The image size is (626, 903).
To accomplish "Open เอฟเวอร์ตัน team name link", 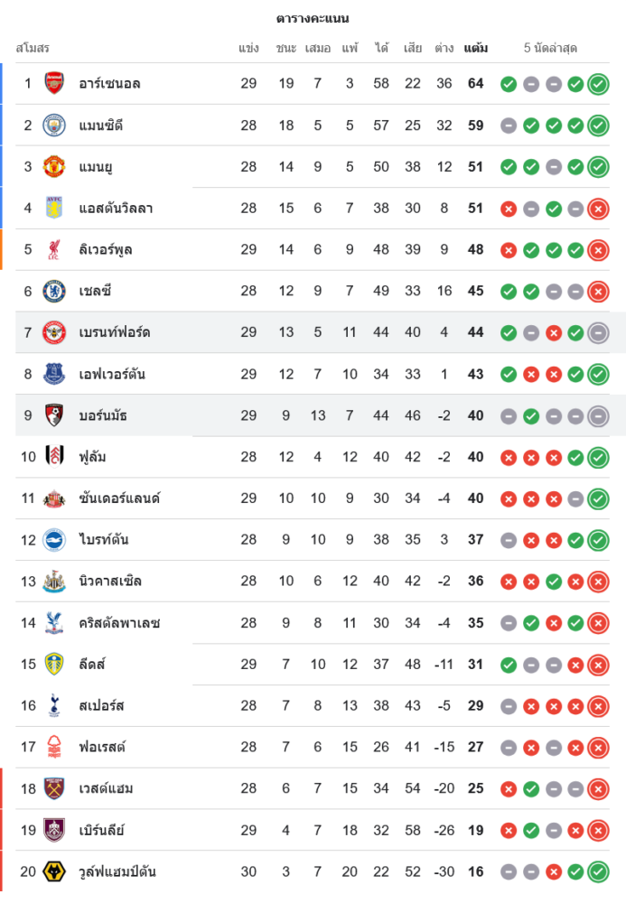I will point(112,374).
